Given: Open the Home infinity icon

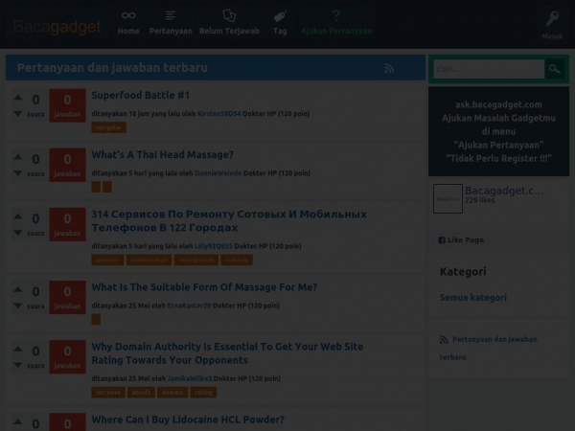Looking at the screenshot, I should pos(128,15).
